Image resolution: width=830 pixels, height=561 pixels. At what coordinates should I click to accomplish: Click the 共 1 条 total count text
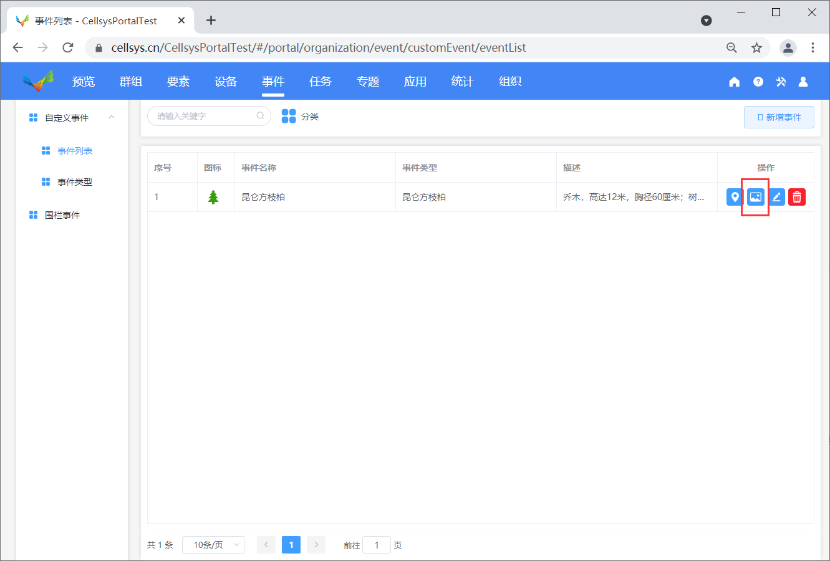tap(160, 545)
